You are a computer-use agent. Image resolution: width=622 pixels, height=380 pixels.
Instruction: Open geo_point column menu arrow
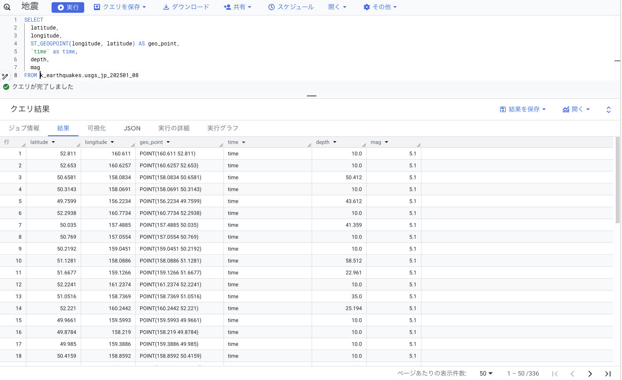click(x=168, y=142)
